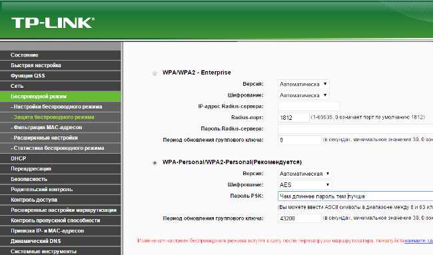
Task: Open Фильтрация MAC-адресов submenu
Action: [60, 128]
